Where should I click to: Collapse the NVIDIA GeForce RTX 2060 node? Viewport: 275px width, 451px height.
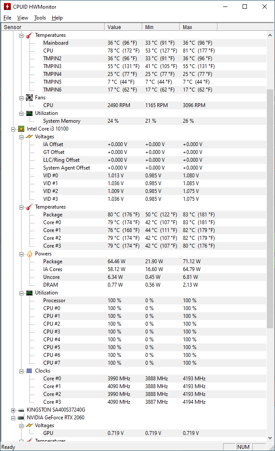coord(13,418)
